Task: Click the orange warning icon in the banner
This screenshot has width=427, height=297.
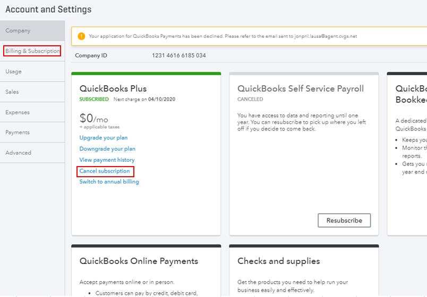Action: pos(81,36)
